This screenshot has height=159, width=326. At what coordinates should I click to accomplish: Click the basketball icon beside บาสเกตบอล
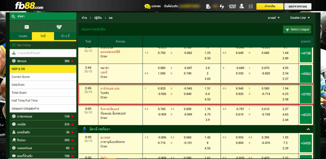click(x=14, y=116)
